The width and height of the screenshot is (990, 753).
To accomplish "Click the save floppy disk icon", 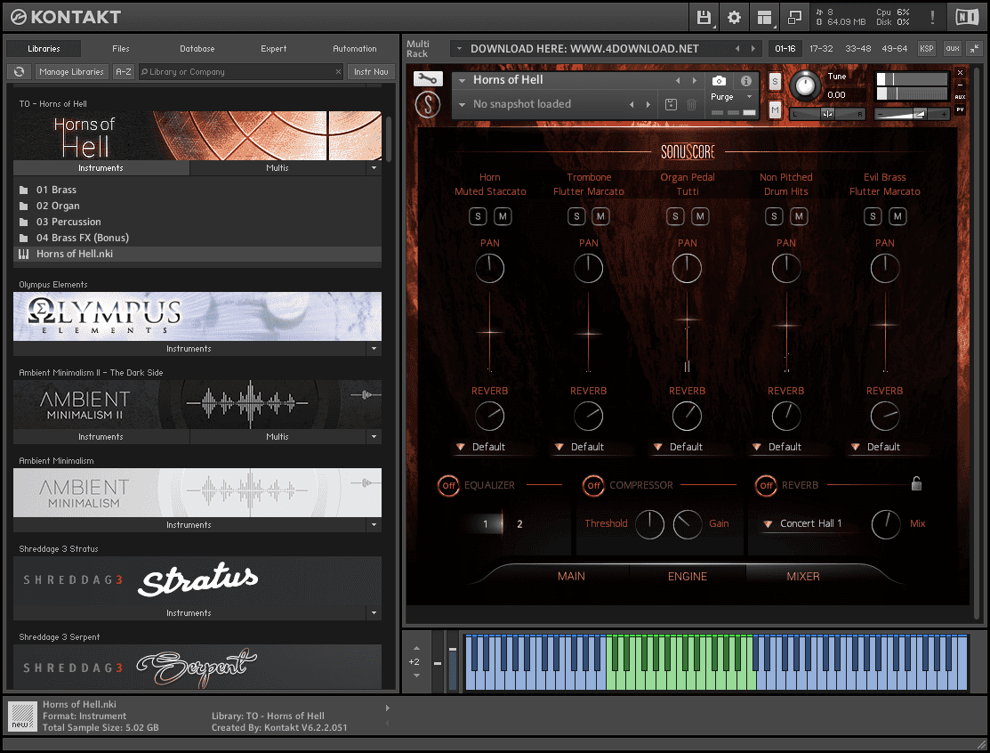I will 704,17.
